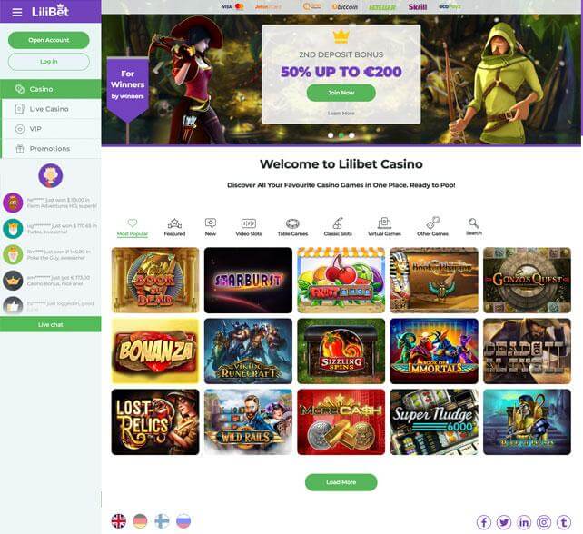Switch language with the German flag
The width and height of the screenshot is (583, 534).
(x=140, y=521)
